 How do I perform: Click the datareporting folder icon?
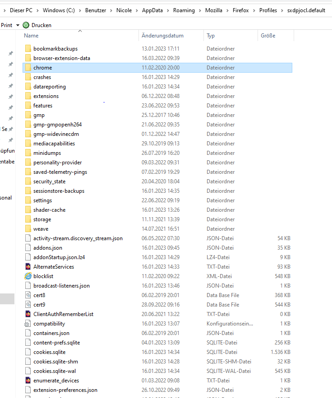click(x=28, y=87)
